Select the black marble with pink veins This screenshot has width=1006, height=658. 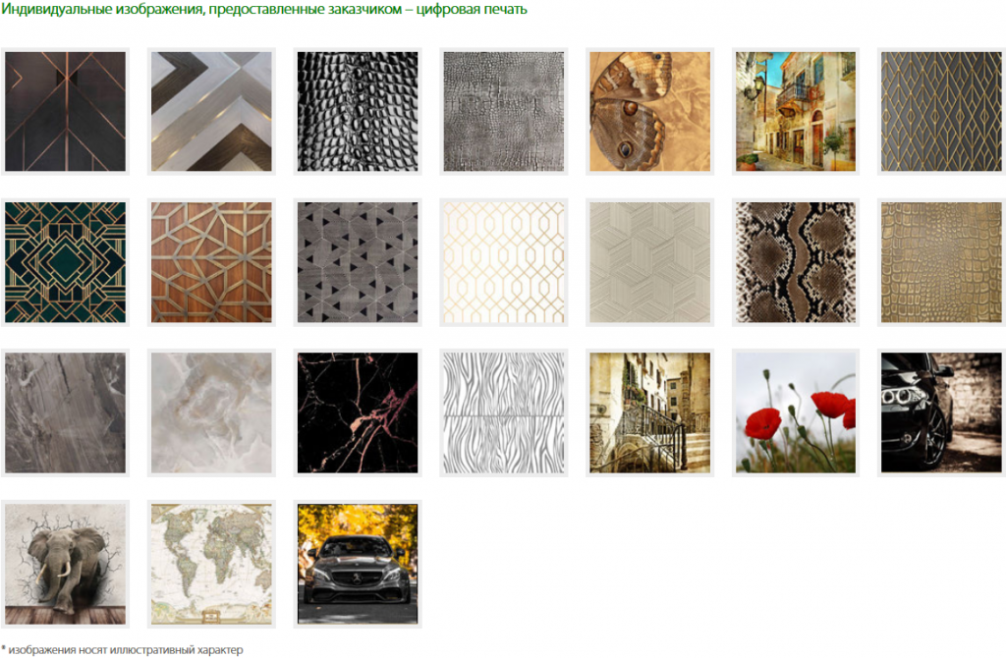pyautogui.click(x=358, y=412)
